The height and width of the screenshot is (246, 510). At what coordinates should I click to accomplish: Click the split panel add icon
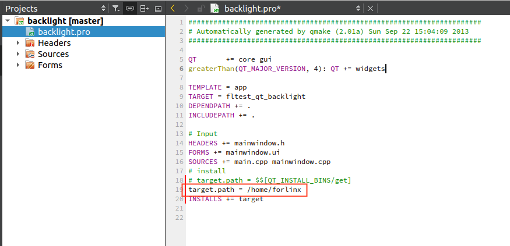pos(144,9)
